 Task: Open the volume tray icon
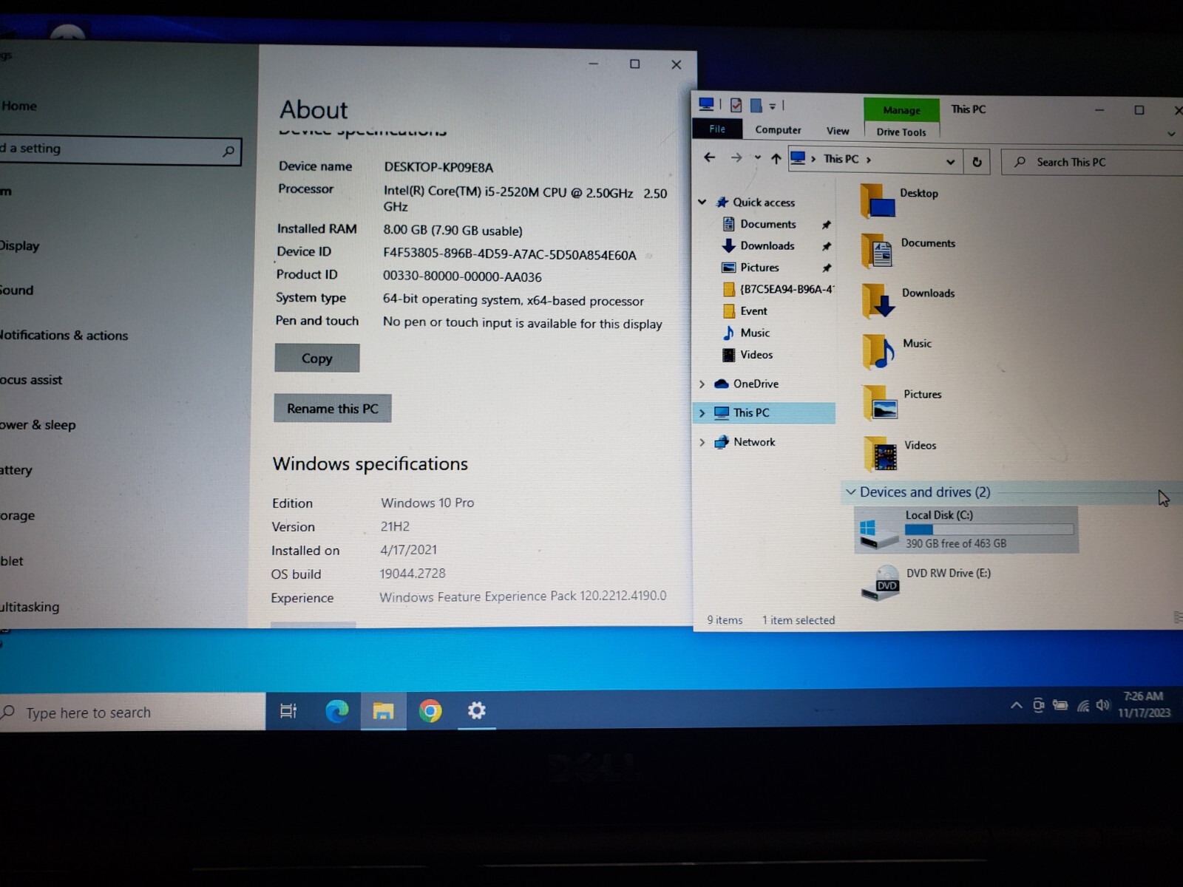coord(1103,705)
